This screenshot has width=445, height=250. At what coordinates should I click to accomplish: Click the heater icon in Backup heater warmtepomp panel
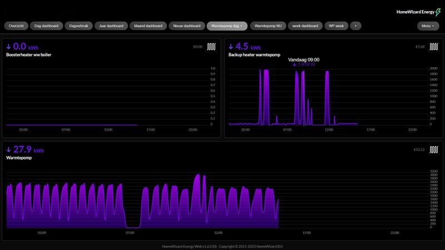[x=433, y=47]
